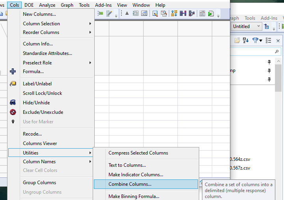Expand the Preselect Role submenu
Screen dimensions: 284x200
coord(51,63)
